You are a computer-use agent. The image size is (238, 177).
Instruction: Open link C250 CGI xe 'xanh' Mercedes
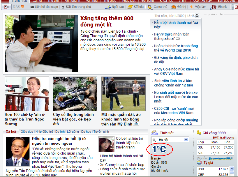pyautogui.click(x=174, y=111)
